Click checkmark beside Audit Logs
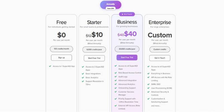This screenshot has height=112, width=224. coord(116,76)
